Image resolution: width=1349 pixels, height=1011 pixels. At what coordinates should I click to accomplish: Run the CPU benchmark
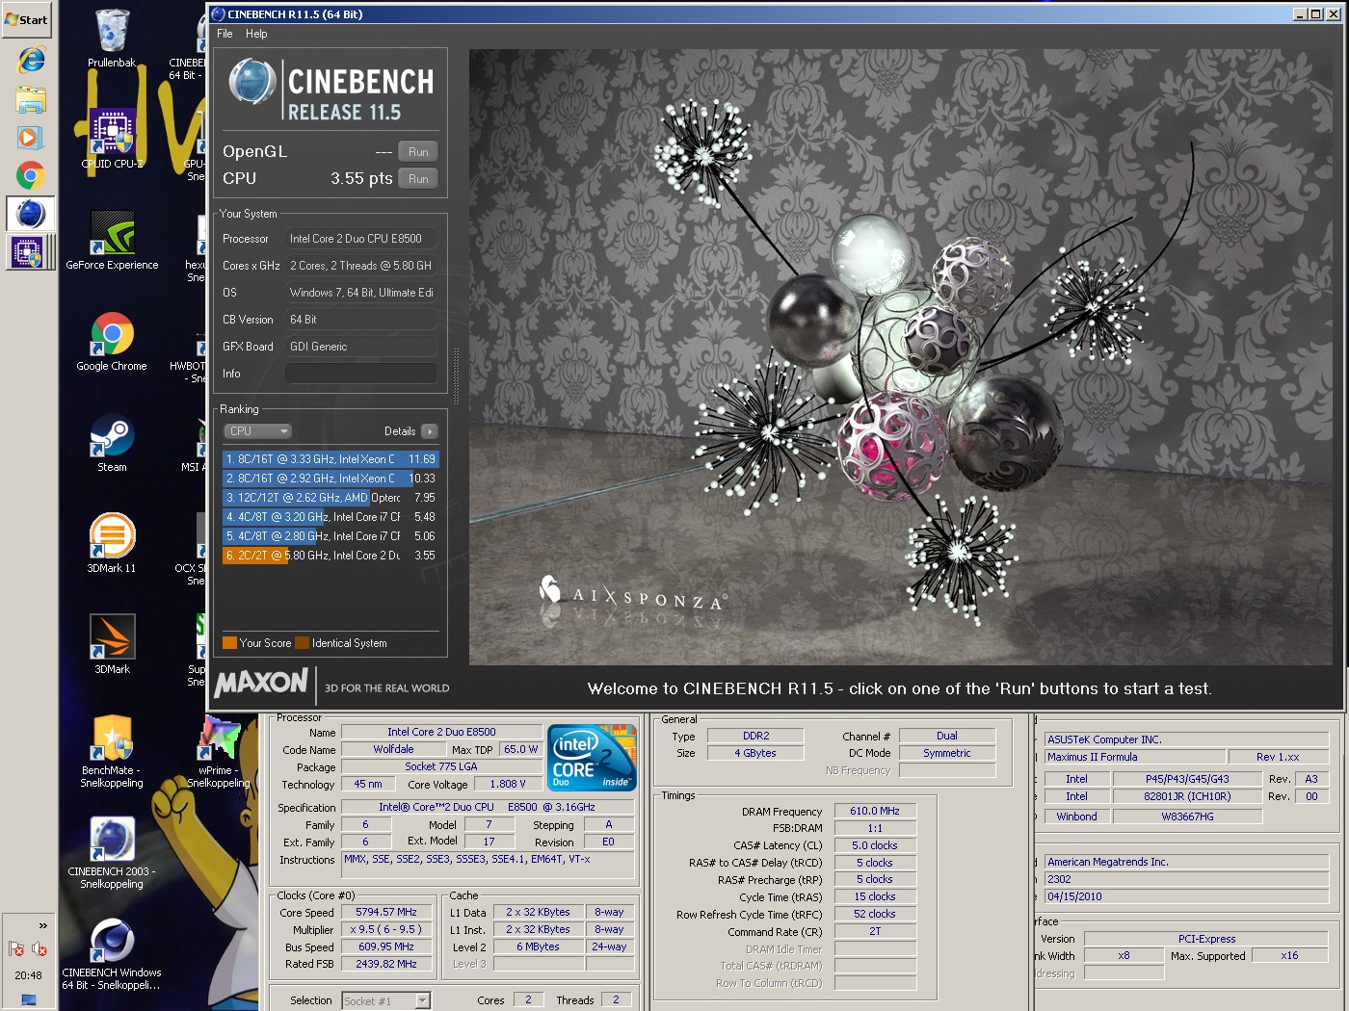(418, 179)
